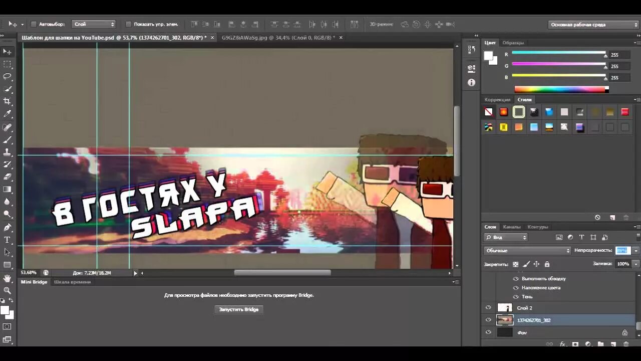Click the Слой 2 layer thumbnail
This screenshot has height=361, width=641.
click(505, 307)
